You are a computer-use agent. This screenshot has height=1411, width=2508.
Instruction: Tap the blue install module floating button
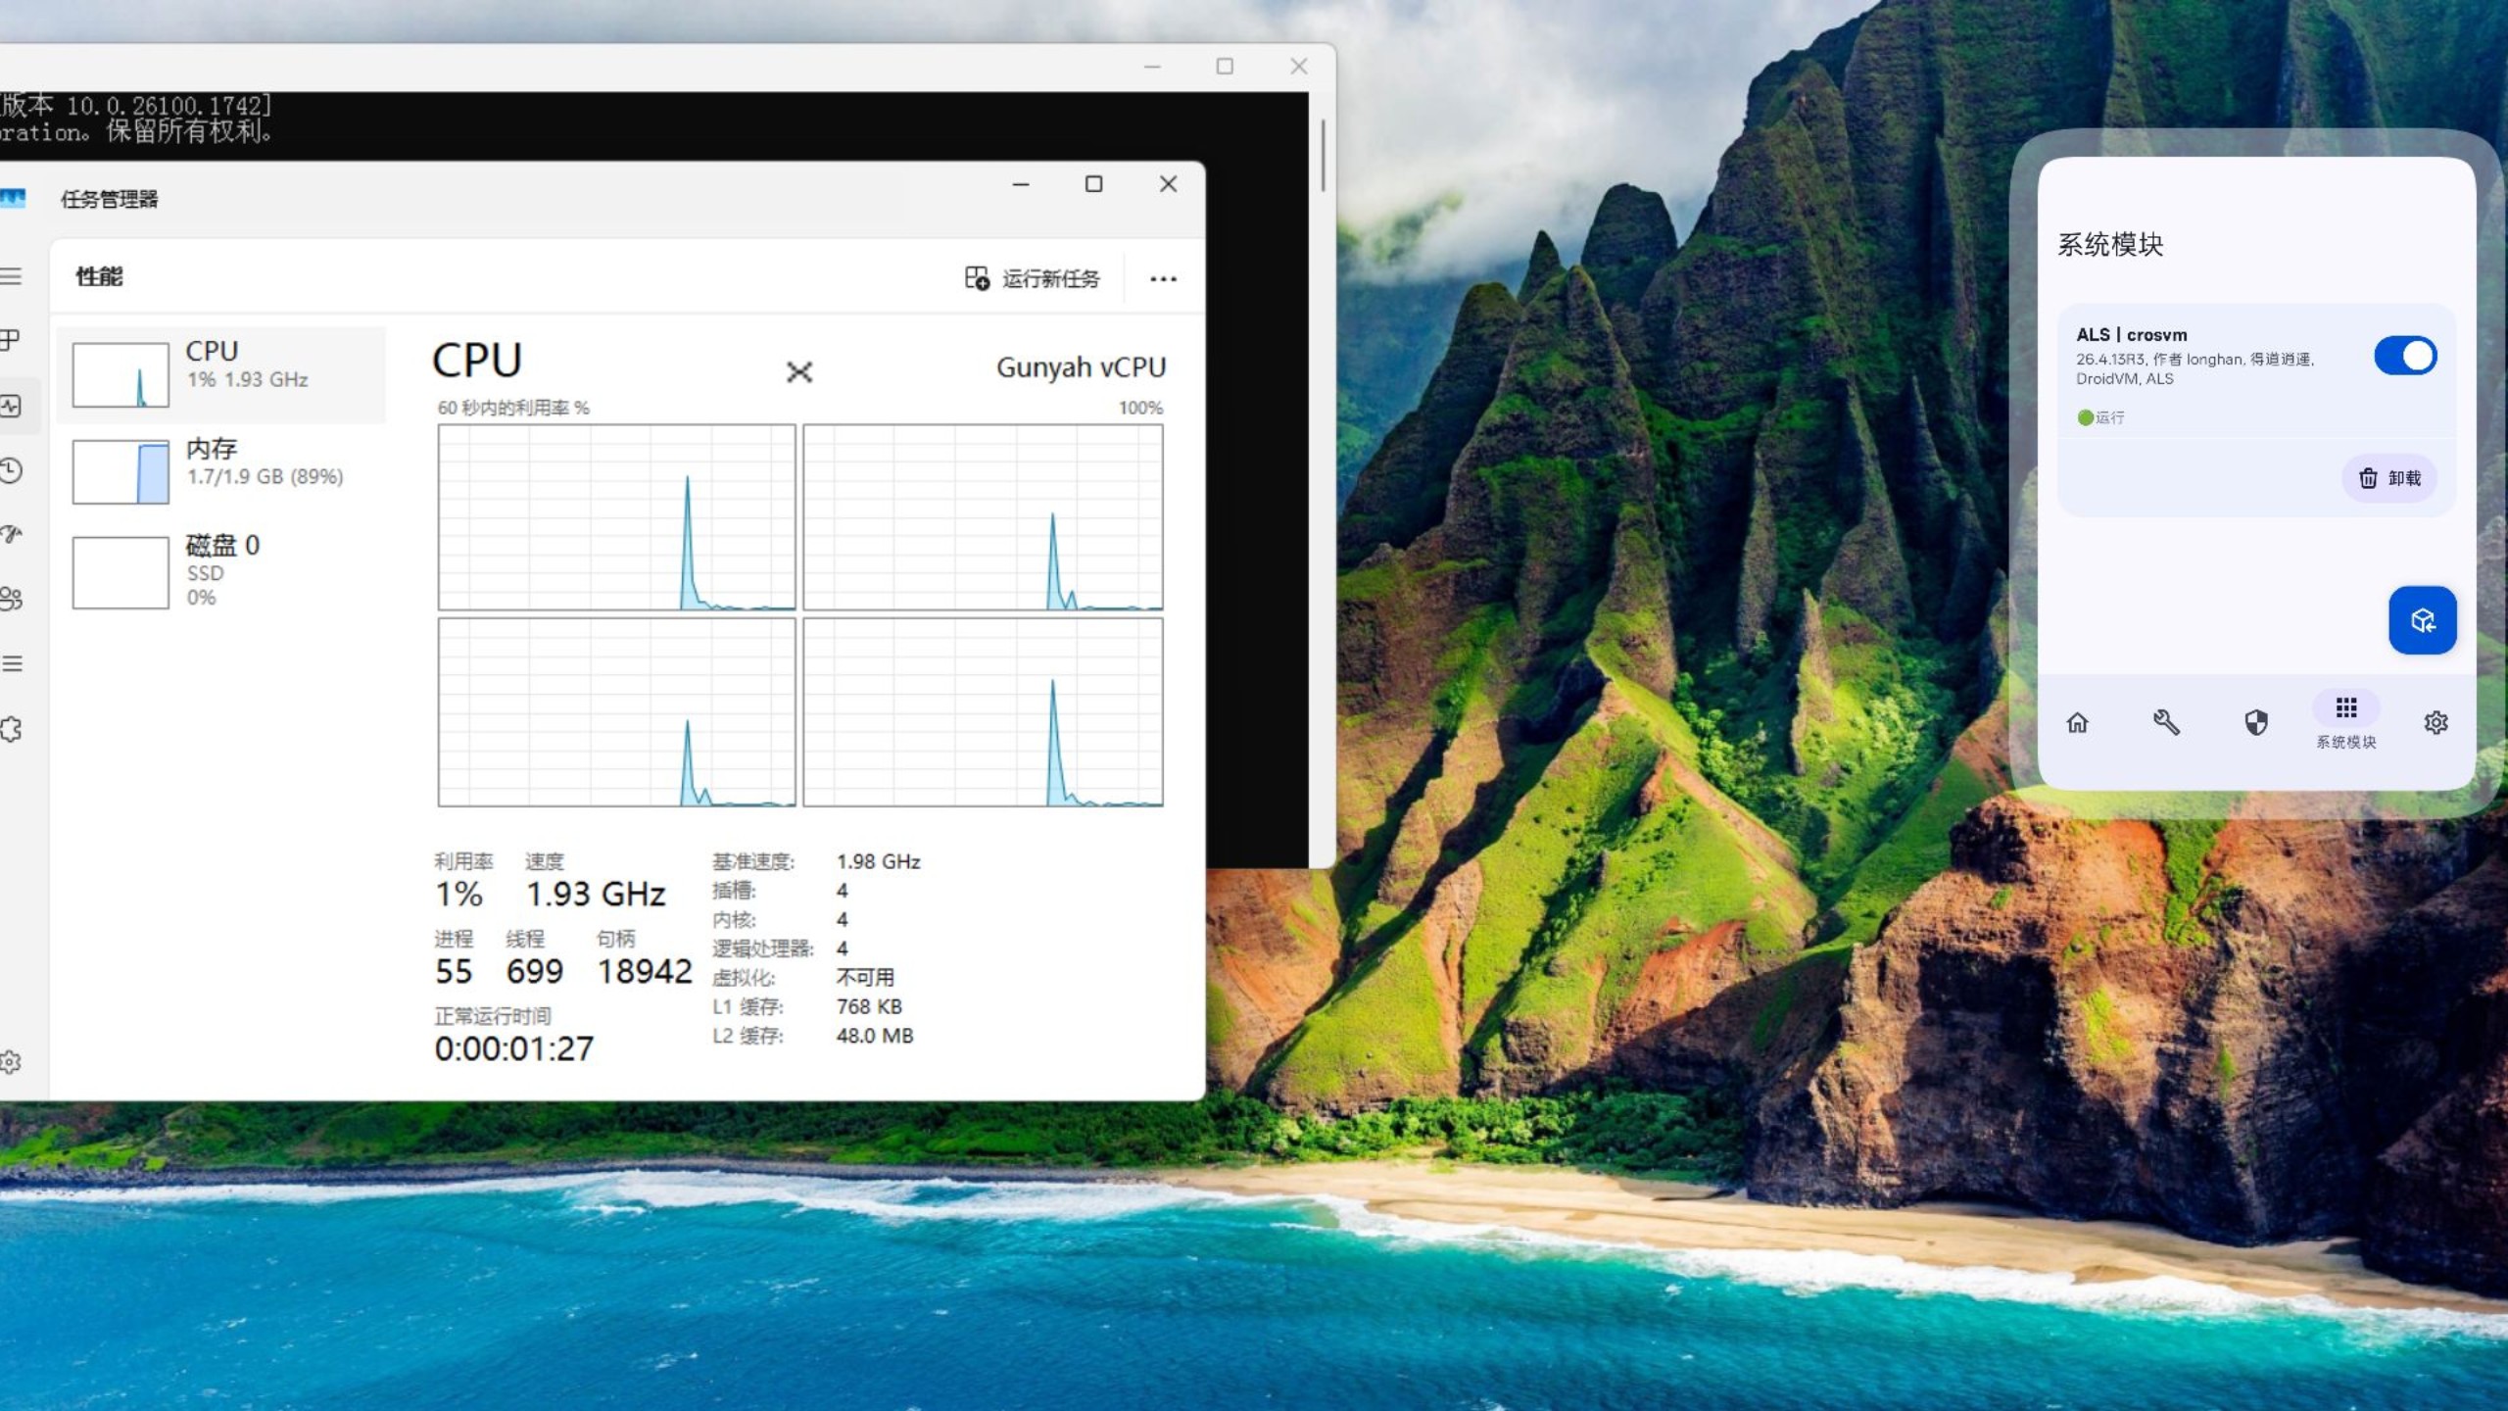pos(2423,619)
